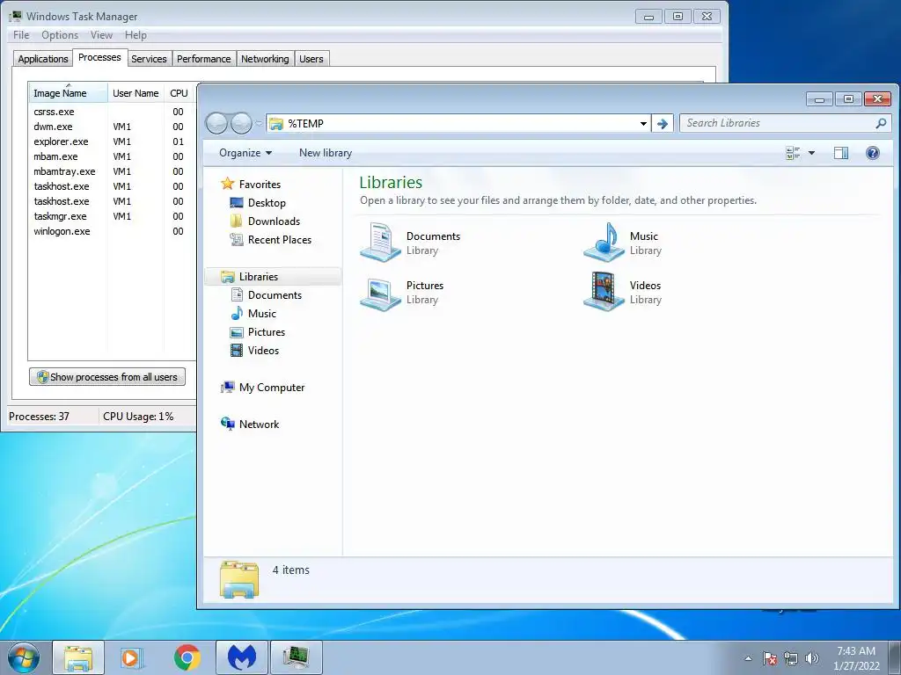Open Malwarebytes from the taskbar
901x675 pixels.
241,657
